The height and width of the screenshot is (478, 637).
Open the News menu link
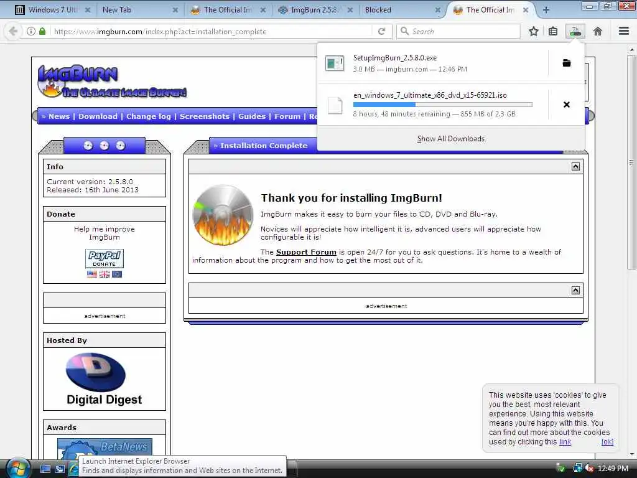tap(59, 116)
